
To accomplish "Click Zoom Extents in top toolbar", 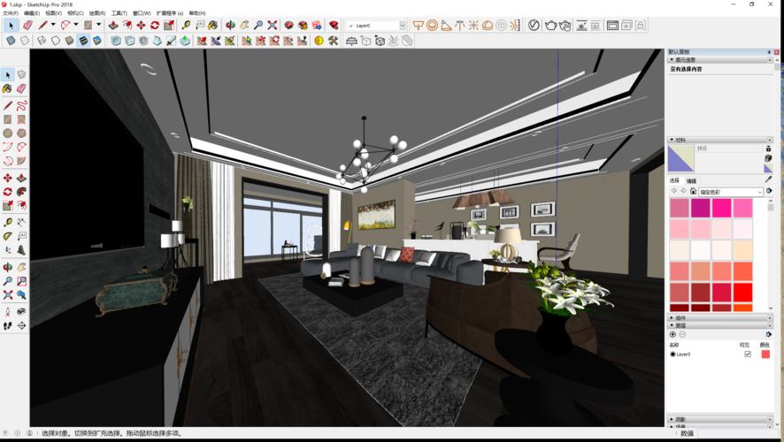I will [x=273, y=25].
